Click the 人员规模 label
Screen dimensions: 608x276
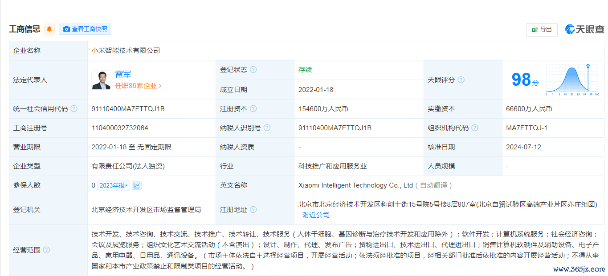(x=441, y=166)
